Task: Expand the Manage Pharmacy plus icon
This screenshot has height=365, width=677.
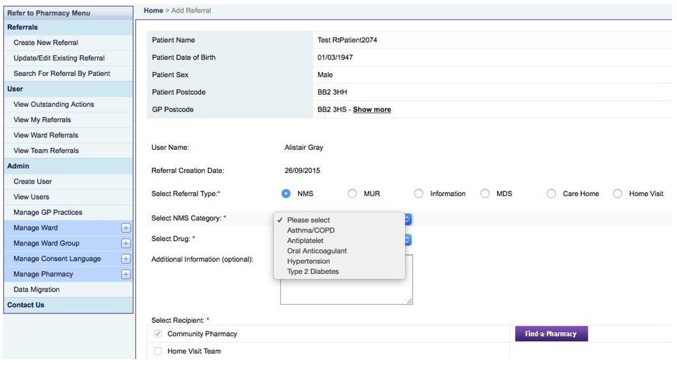Action: tap(126, 274)
